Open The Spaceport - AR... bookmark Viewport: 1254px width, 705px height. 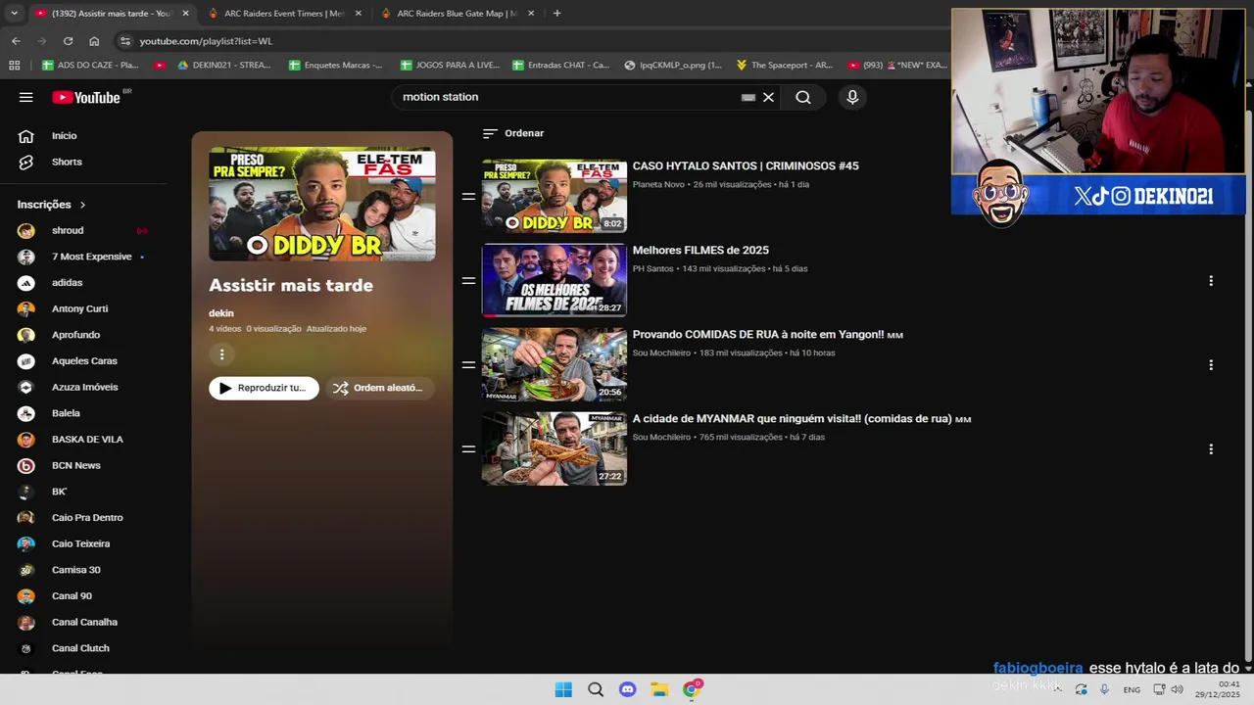pyautogui.click(x=784, y=65)
